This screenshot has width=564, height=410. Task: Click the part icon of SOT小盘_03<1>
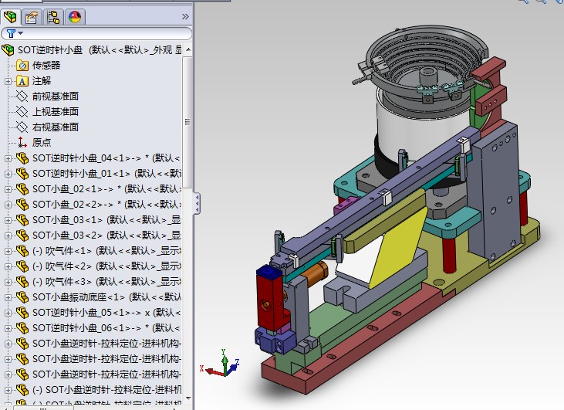(x=22, y=220)
